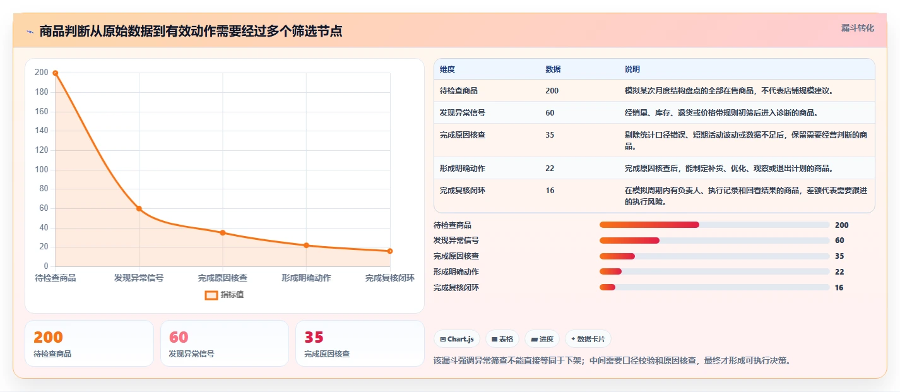Click the 发现异常信号 table row label
Screen dimensions: 900x392
pyautogui.click(x=463, y=113)
